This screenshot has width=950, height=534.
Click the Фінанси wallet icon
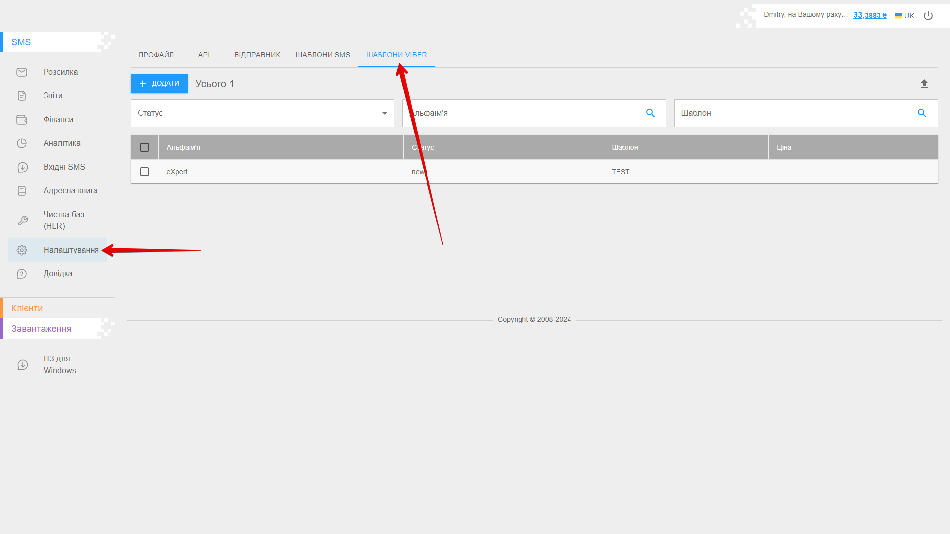click(22, 120)
